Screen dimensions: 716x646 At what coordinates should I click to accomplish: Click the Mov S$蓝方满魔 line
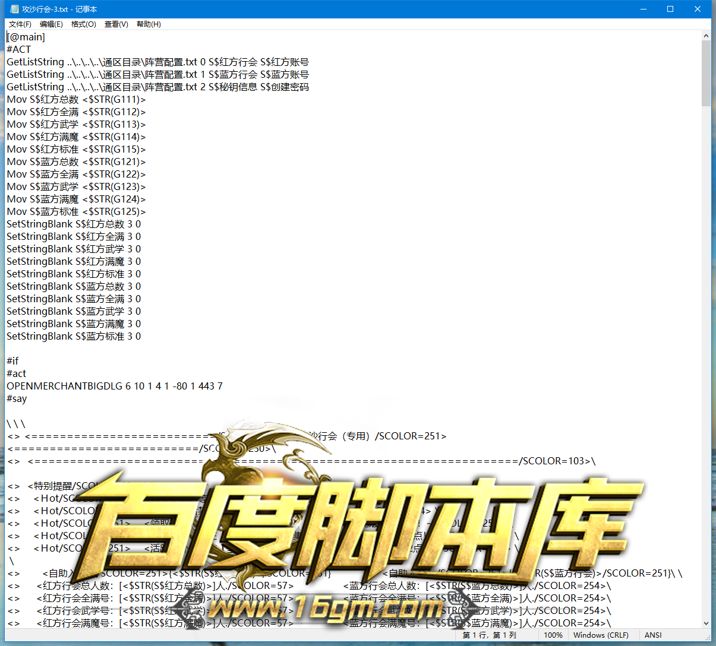[76, 199]
